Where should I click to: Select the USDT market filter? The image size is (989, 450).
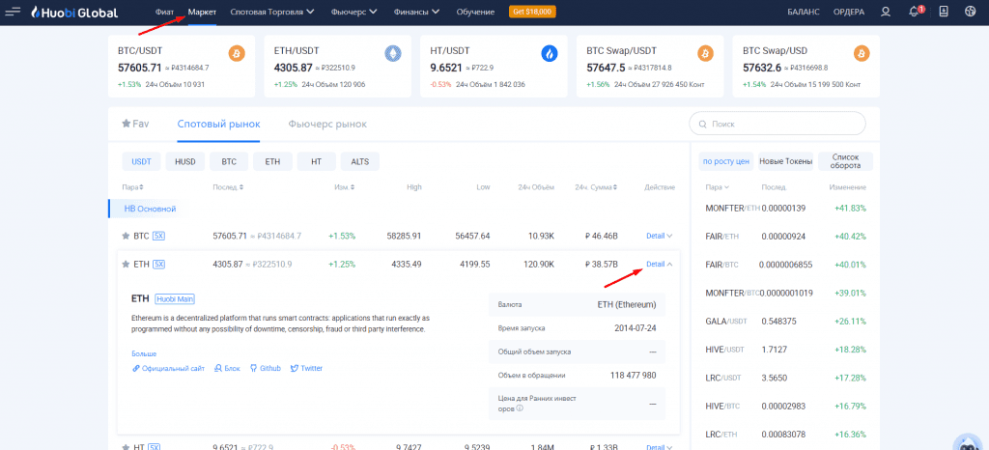pyautogui.click(x=141, y=161)
